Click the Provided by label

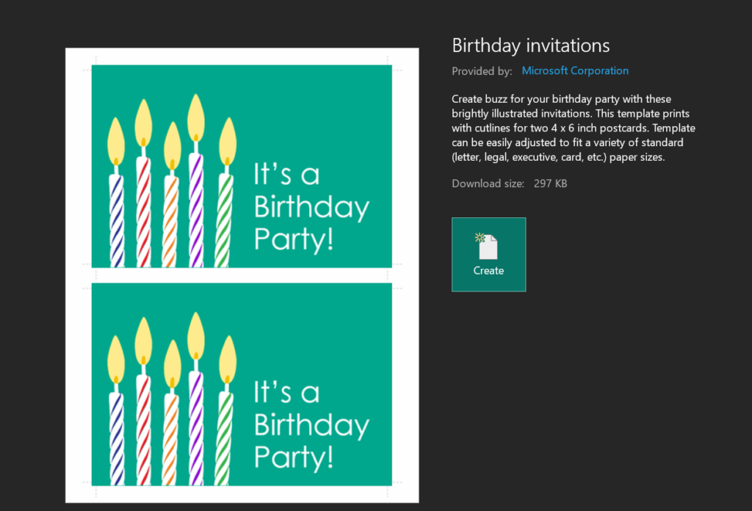pos(482,71)
